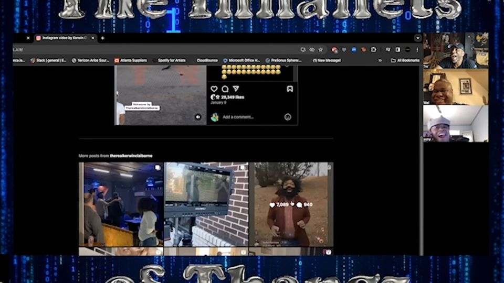504x283 pixels.
Task: Open the orange extension icon
Action: coord(363,50)
